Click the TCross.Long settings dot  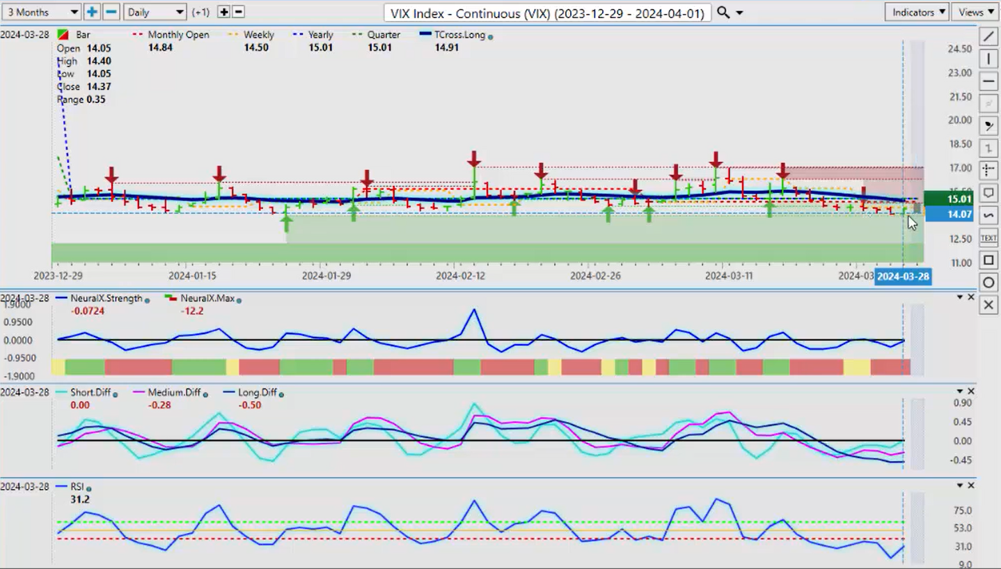491,36
